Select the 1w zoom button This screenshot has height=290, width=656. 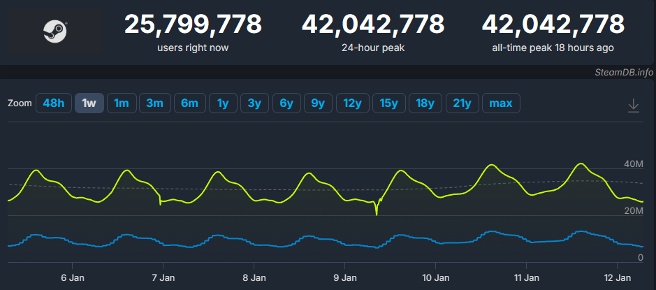(89, 103)
